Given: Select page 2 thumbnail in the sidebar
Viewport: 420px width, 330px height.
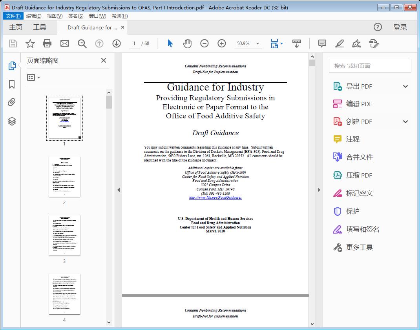Looking at the screenshot, I should (x=64, y=177).
